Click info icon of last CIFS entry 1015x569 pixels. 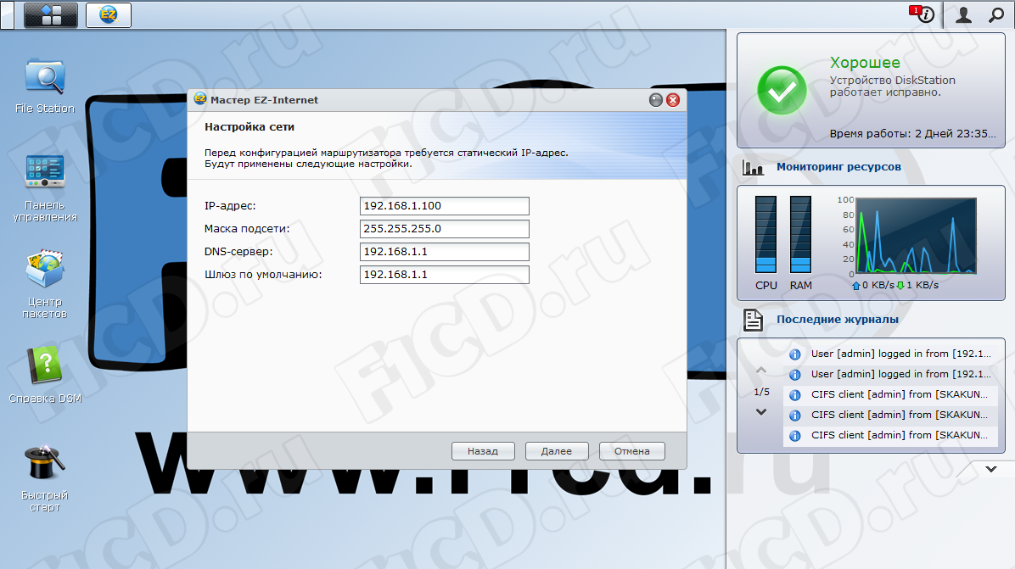[795, 436]
